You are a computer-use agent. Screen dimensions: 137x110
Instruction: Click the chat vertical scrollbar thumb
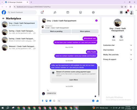(x=99, y=81)
